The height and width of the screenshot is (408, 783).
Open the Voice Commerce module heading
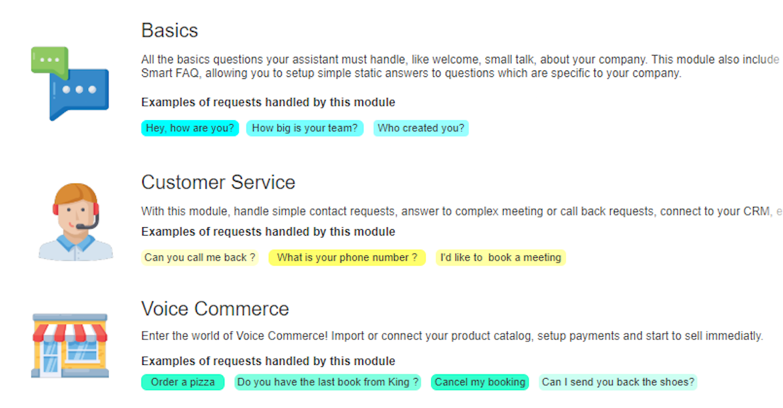(215, 308)
